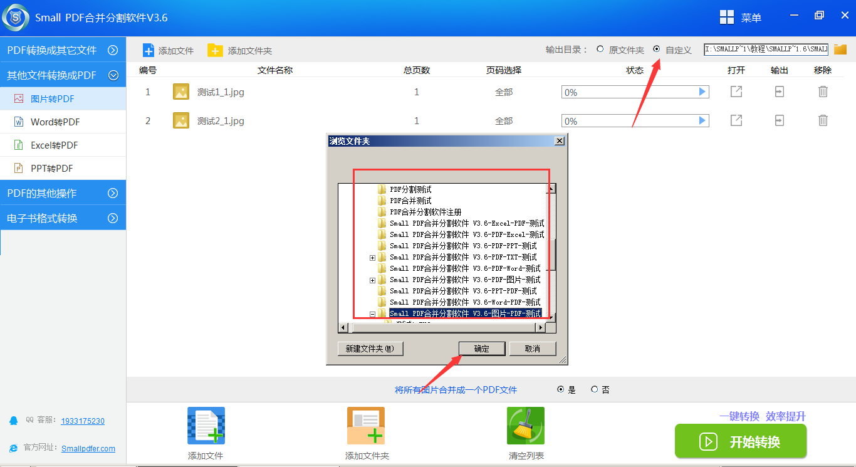The width and height of the screenshot is (856, 467).
Task: Click 取消 in the folder browse dialog
Action: tap(533, 349)
